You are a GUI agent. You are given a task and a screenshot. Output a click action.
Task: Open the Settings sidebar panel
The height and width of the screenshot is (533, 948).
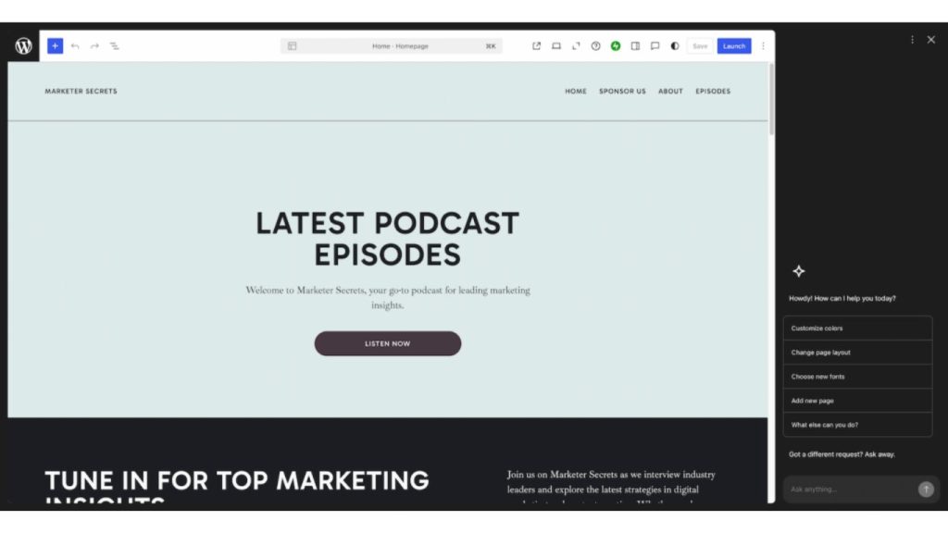click(634, 45)
